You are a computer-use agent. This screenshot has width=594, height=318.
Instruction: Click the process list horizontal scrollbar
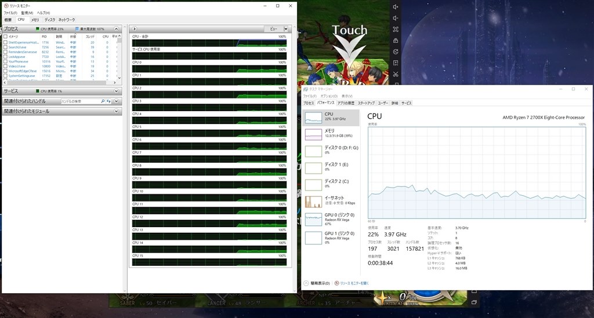pyautogui.click(x=59, y=82)
